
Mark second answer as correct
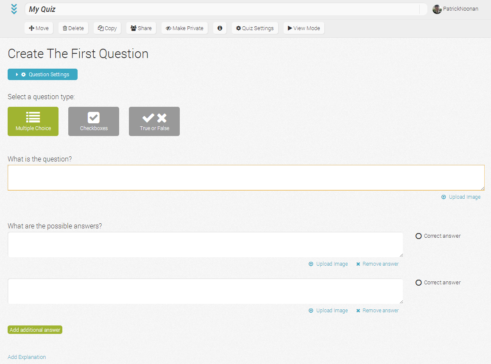pyautogui.click(x=419, y=283)
